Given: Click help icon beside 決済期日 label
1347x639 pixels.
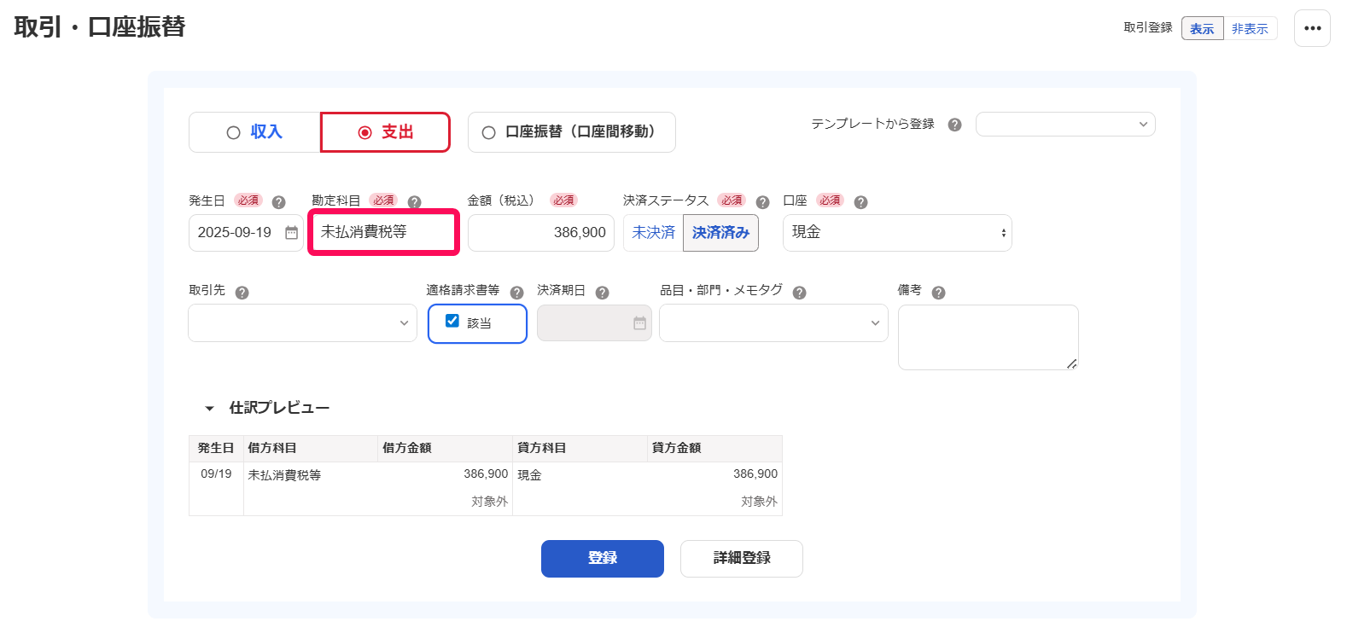Looking at the screenshot, I should pos(602,293).
